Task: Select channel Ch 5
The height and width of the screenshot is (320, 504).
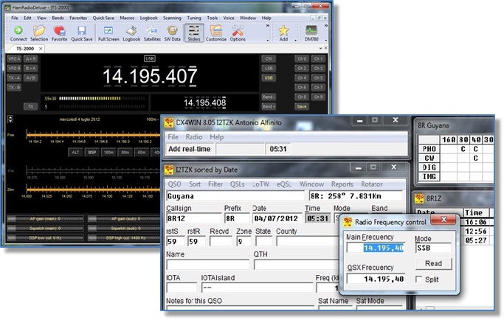Action: [x=318, y=77]
